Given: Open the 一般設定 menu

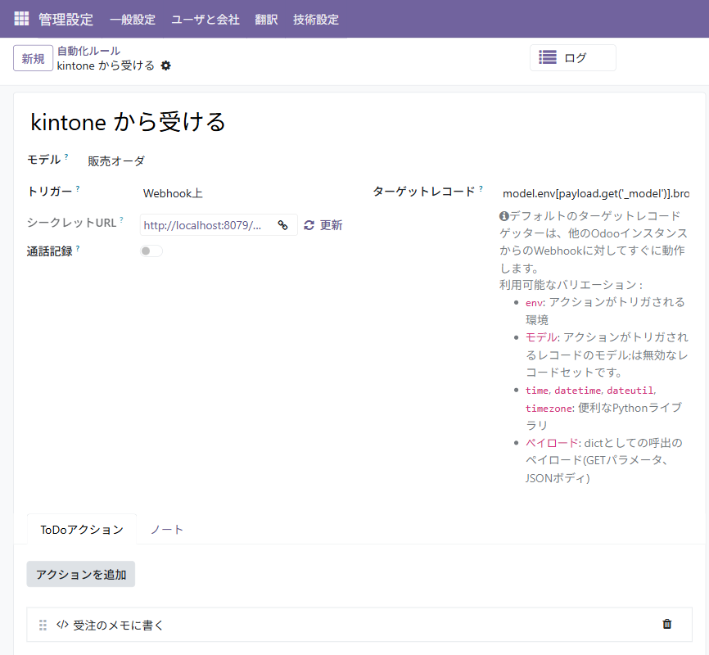Looking at the screenshot, I should pyautogui.click(x=133, y=20).
